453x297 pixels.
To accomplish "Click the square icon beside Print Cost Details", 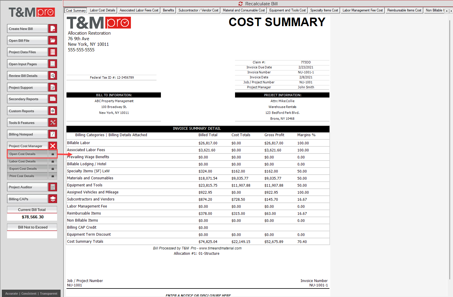I will coord(53,176).
